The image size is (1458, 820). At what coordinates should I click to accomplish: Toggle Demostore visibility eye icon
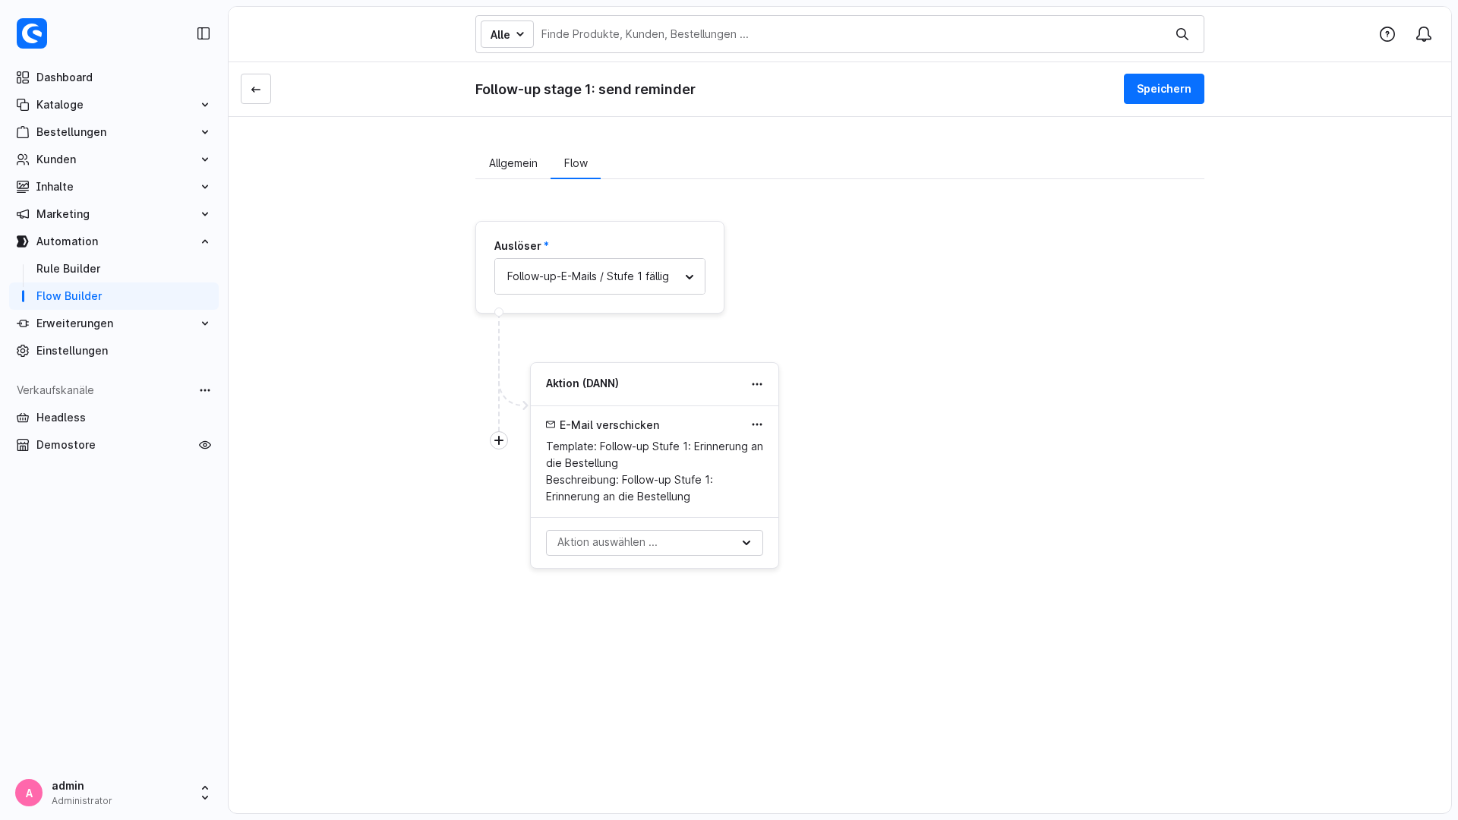click(x=205, y=445)
